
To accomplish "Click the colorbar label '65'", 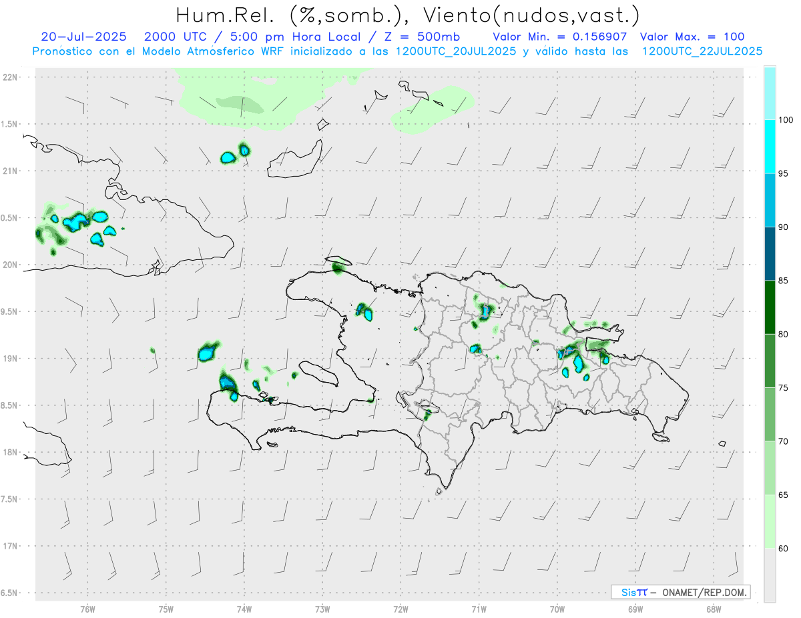I will 784,495.
